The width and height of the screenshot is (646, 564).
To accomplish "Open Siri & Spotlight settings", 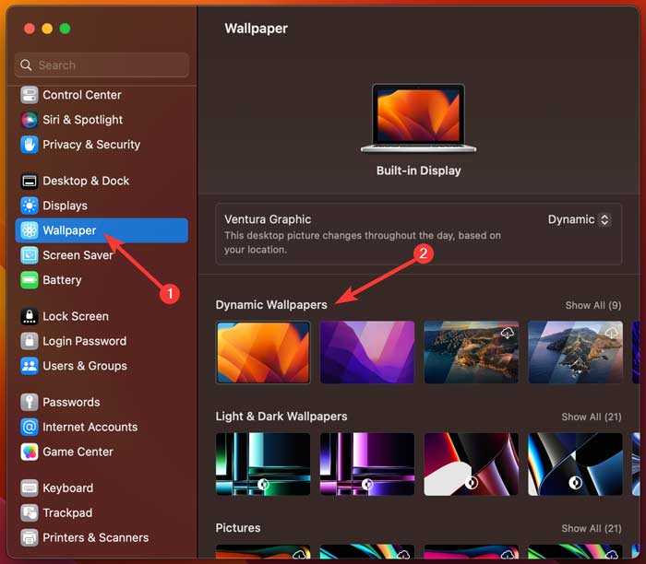I will 83,120.
